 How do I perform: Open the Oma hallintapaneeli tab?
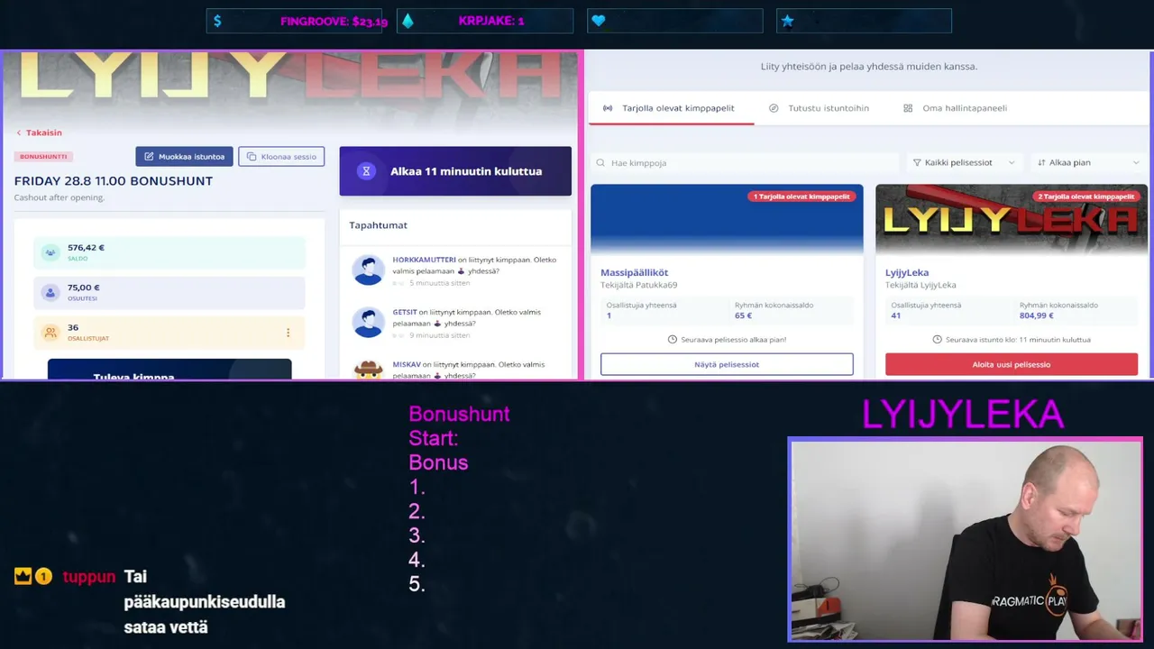[x=956, y=108]
